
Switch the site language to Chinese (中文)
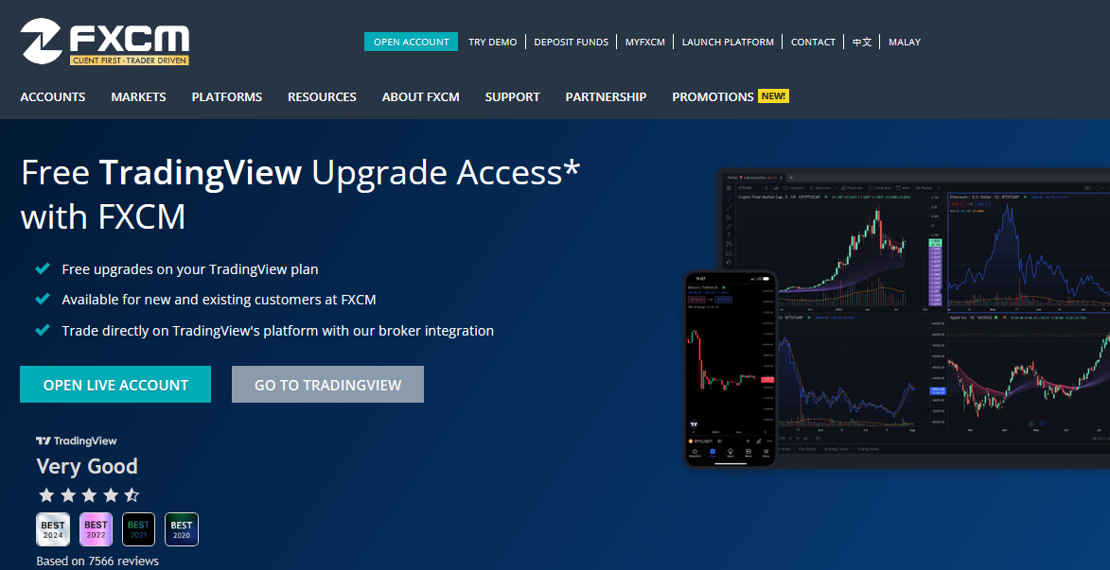click(861, 42)
